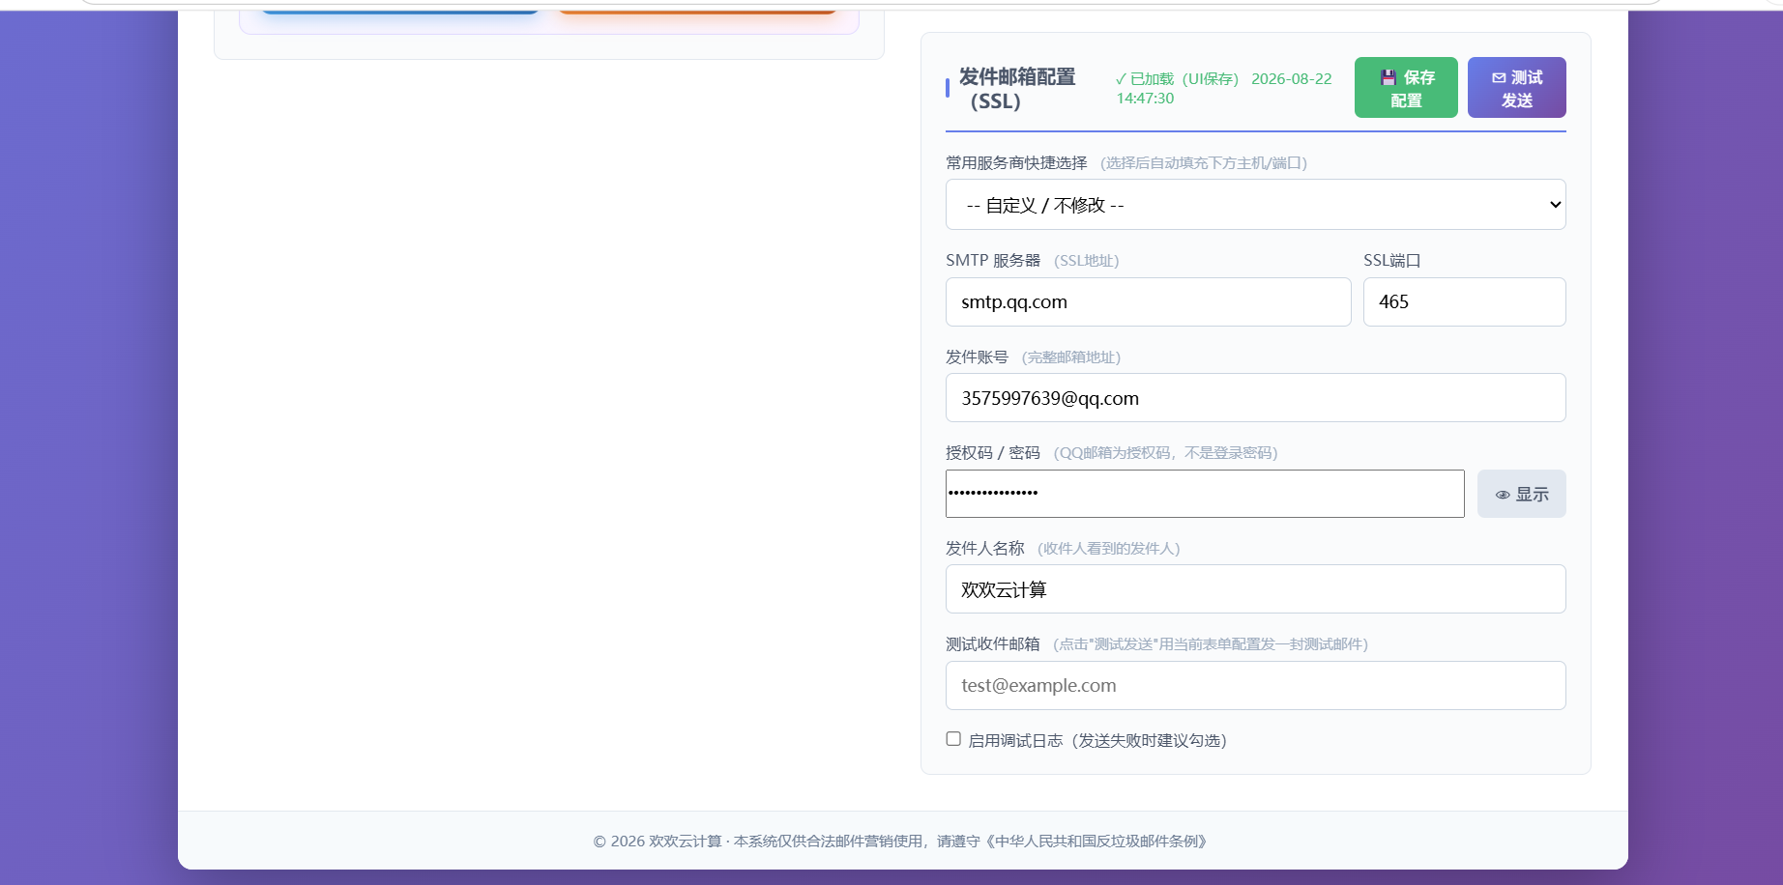Click the 发件邮箱配置 (SSL) heading

pos(1016,89)
